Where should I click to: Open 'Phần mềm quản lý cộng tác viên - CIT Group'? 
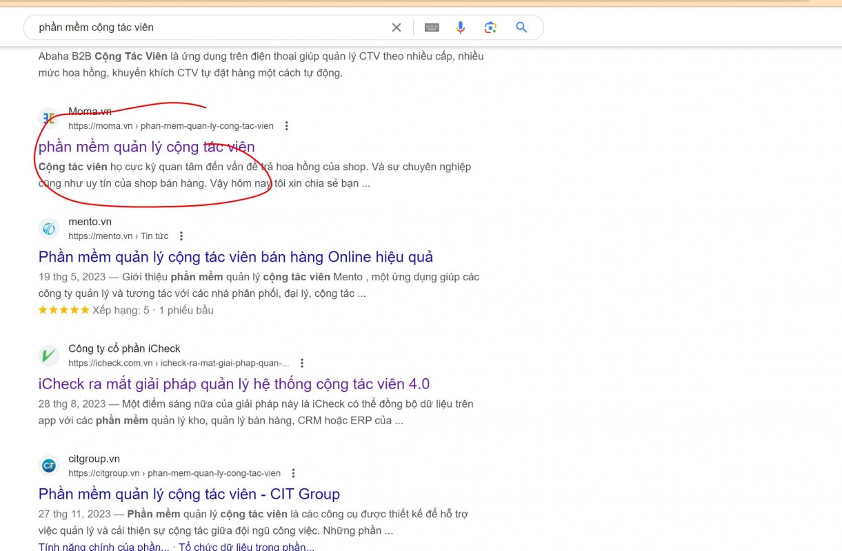click(x=189, y=494)
